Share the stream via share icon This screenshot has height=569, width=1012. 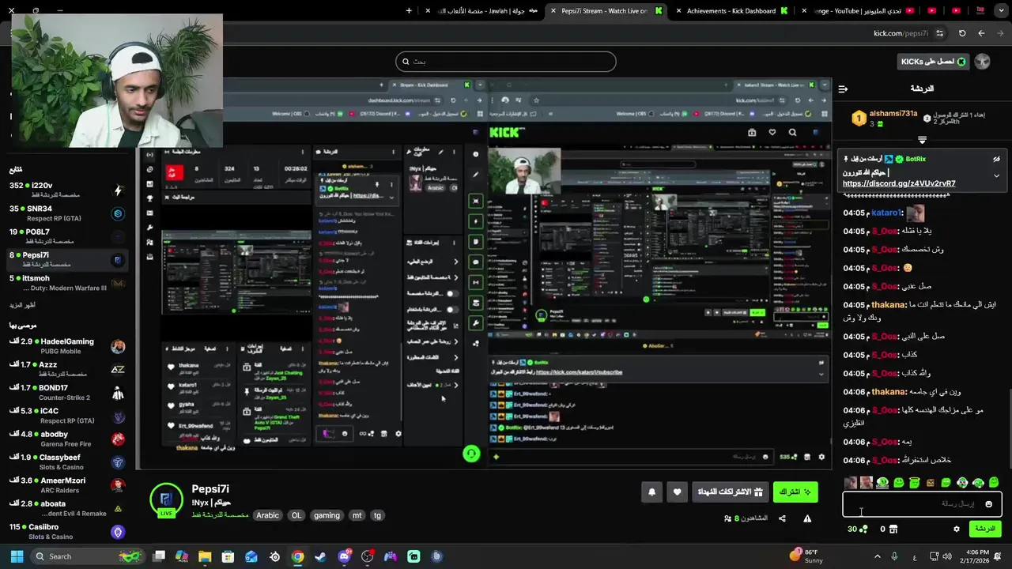point(782,518)
